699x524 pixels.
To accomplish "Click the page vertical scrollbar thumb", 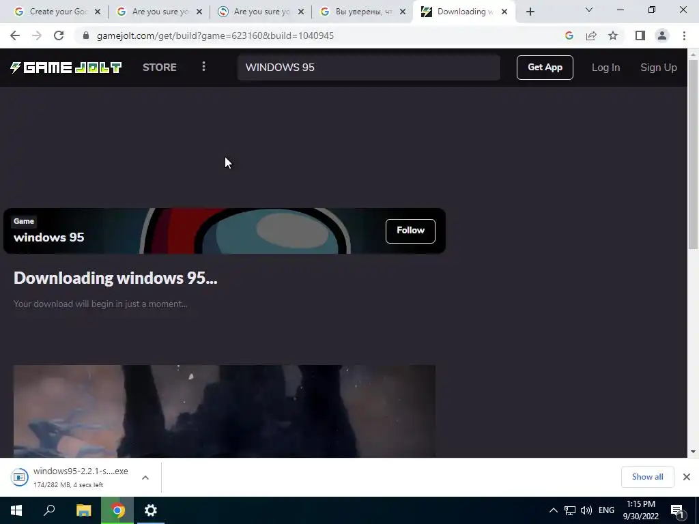I will (693, 154).
